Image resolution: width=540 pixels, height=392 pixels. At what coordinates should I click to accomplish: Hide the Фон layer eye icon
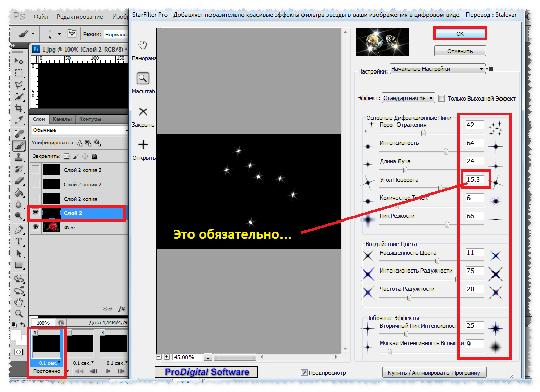(35, 227)
